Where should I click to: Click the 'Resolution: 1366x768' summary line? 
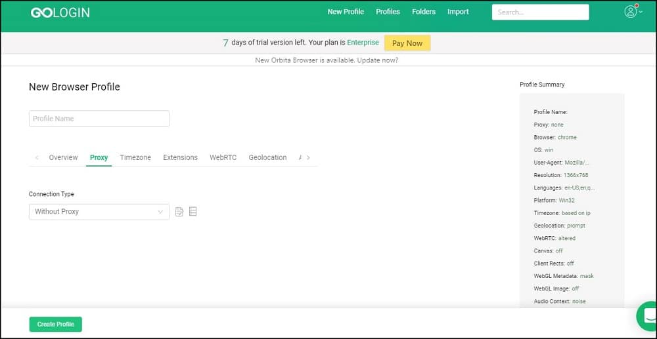pyautogui.click(x=561, y=175)
